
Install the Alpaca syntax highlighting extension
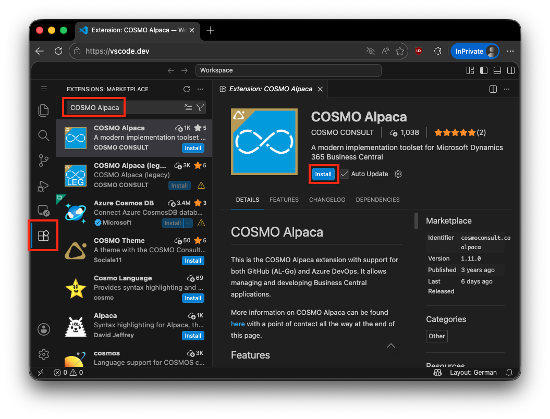[193, 336]
